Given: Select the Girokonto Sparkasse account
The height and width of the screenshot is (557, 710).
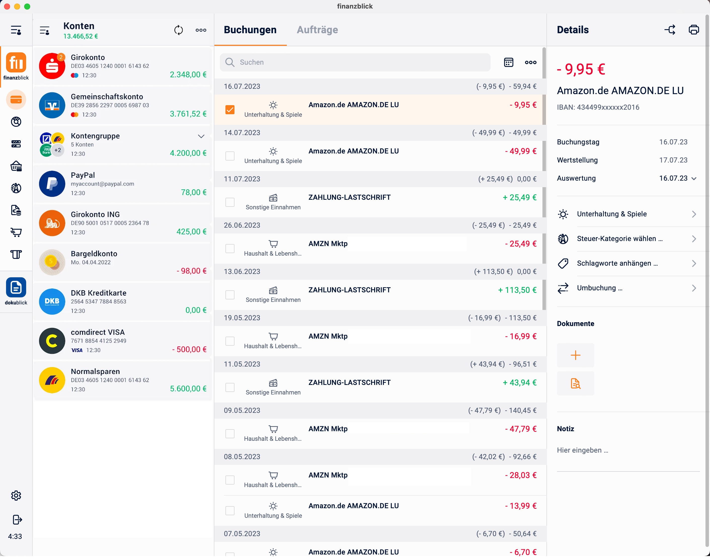Looking at the screenshot, I should (x=123, y=66).
